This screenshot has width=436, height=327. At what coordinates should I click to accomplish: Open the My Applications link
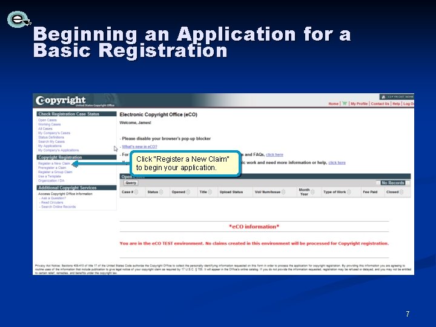pos(50,146)
